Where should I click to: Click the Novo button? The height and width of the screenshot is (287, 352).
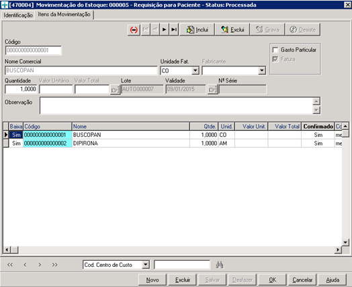(x=152, y=280)
